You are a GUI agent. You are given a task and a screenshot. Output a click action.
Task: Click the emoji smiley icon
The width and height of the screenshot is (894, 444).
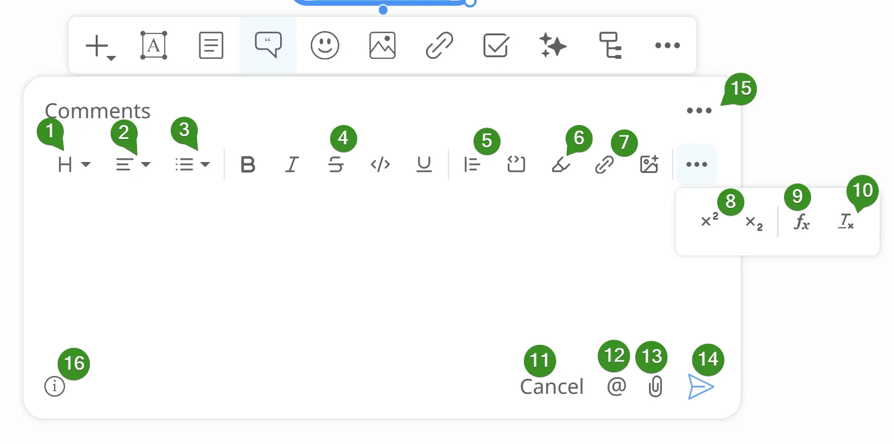pos(325,46)
